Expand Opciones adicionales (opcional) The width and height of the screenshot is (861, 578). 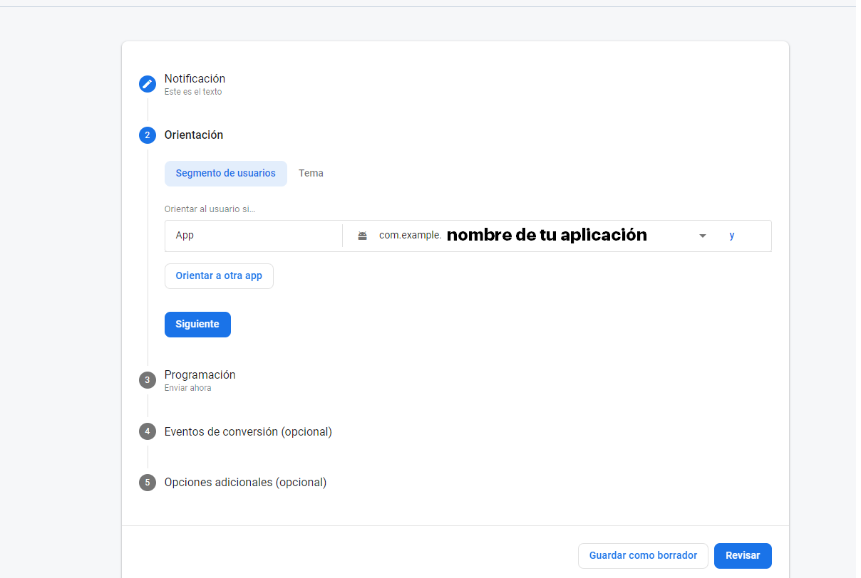tap(245, 482)
